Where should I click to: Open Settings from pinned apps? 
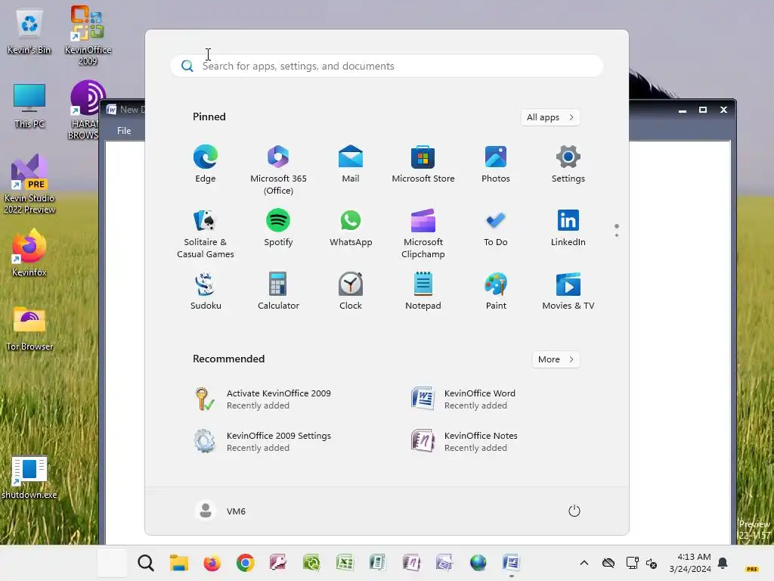568,164
